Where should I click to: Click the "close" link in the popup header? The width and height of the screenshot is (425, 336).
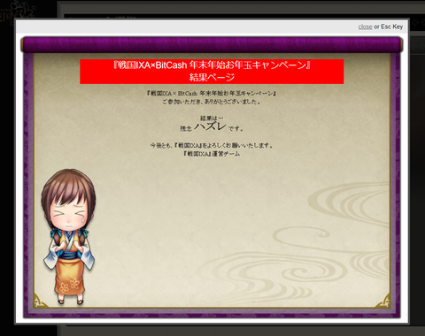(365, 27)
